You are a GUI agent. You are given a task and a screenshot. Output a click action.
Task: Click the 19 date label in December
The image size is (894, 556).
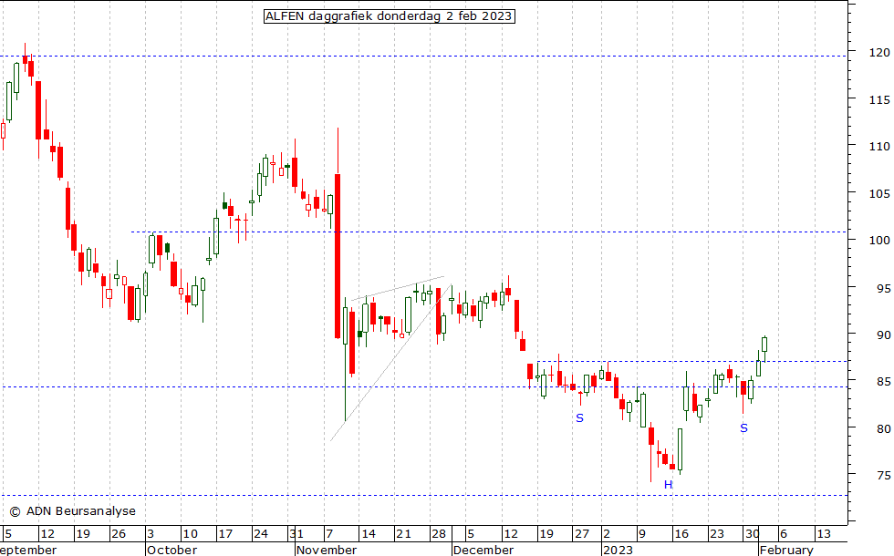pos(546,534)
